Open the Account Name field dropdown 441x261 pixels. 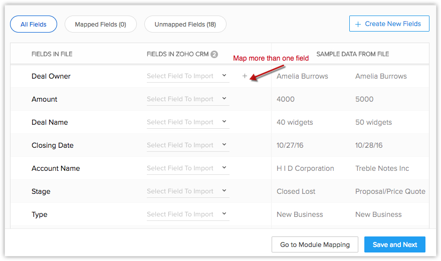(x=187, y=168)
